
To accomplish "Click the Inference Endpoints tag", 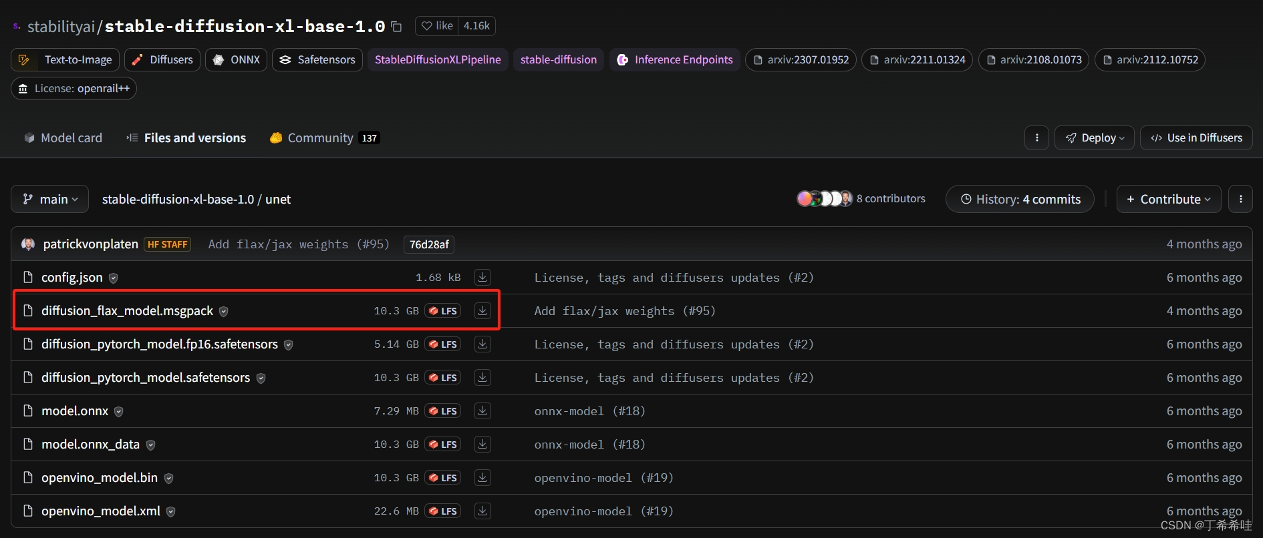I will point(674,59).
